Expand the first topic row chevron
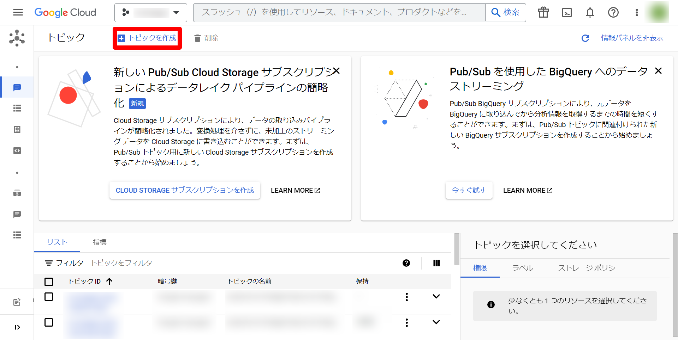 pos(436,297)
